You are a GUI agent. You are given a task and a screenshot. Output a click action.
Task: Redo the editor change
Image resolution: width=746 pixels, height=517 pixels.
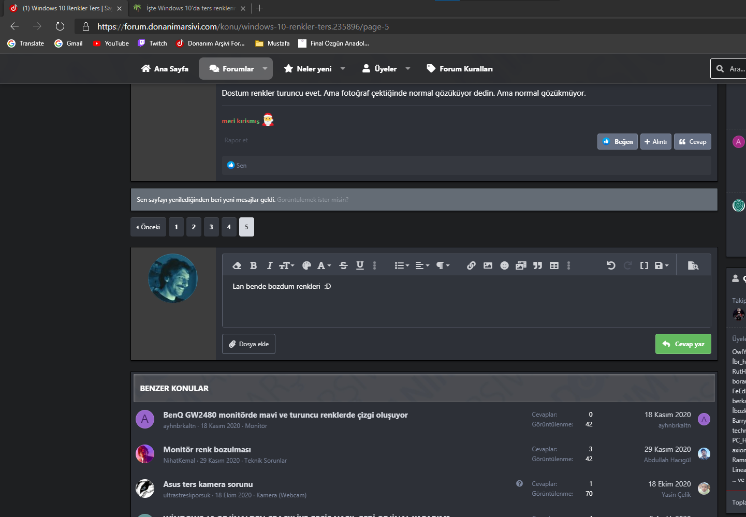pyautogui.click(x=627, y=265)
